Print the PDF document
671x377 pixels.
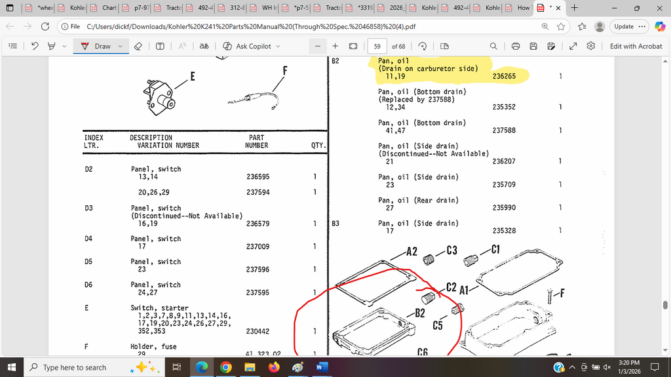516,46
